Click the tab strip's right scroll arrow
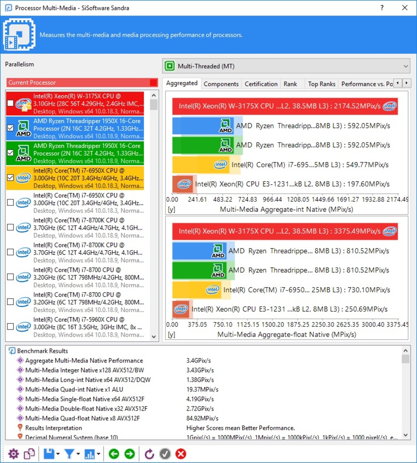This screenshot has width=417, height=463. coord(407,83)
